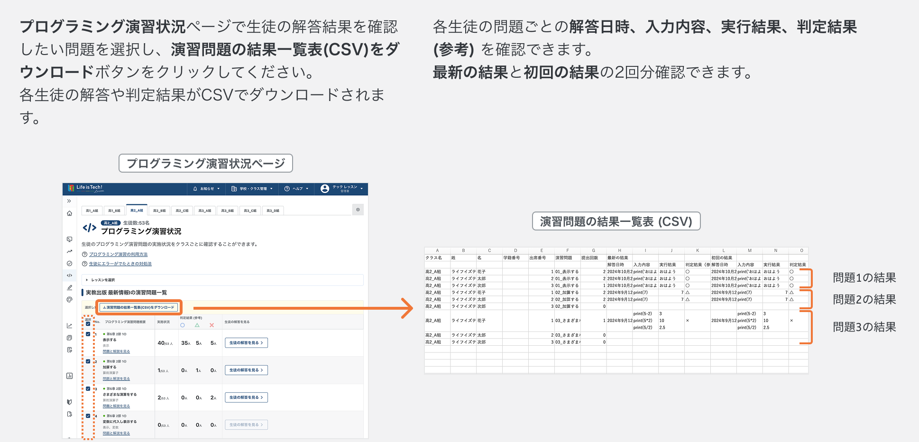Click the Life is Tech! logo
Viewport: 919px width, 442px height.
click(x=86, y=188)
